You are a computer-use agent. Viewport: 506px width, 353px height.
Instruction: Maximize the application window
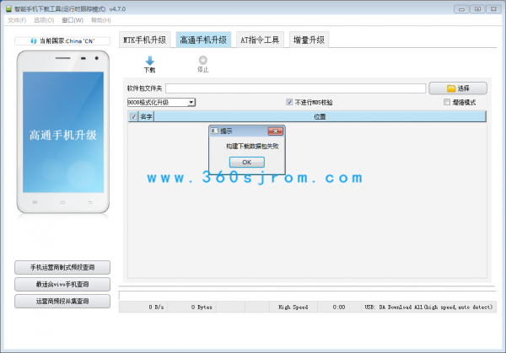click(x=477, y=9)
